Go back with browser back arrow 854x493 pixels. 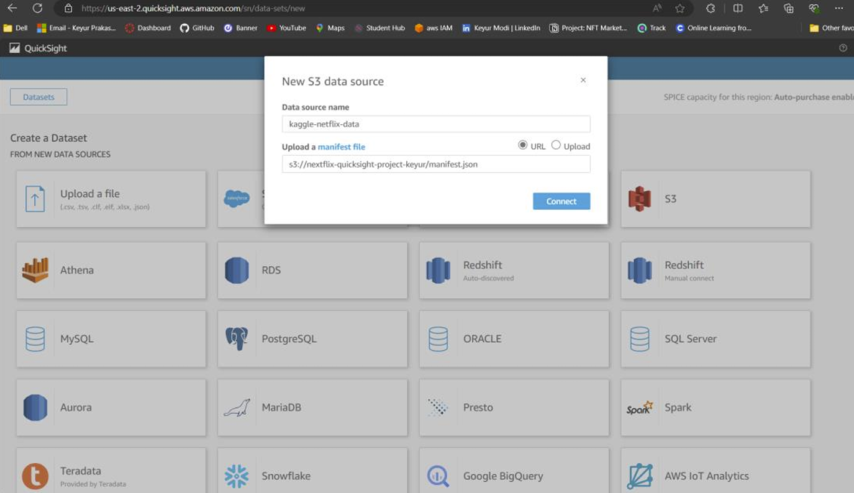(12, 9)
